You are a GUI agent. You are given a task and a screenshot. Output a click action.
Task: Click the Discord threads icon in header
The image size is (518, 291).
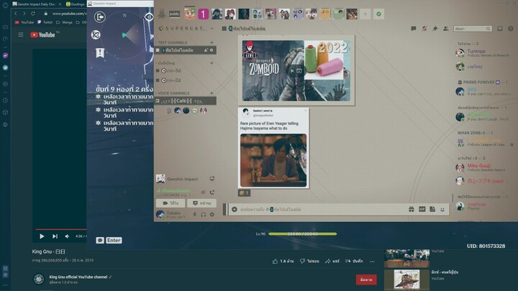413,29
